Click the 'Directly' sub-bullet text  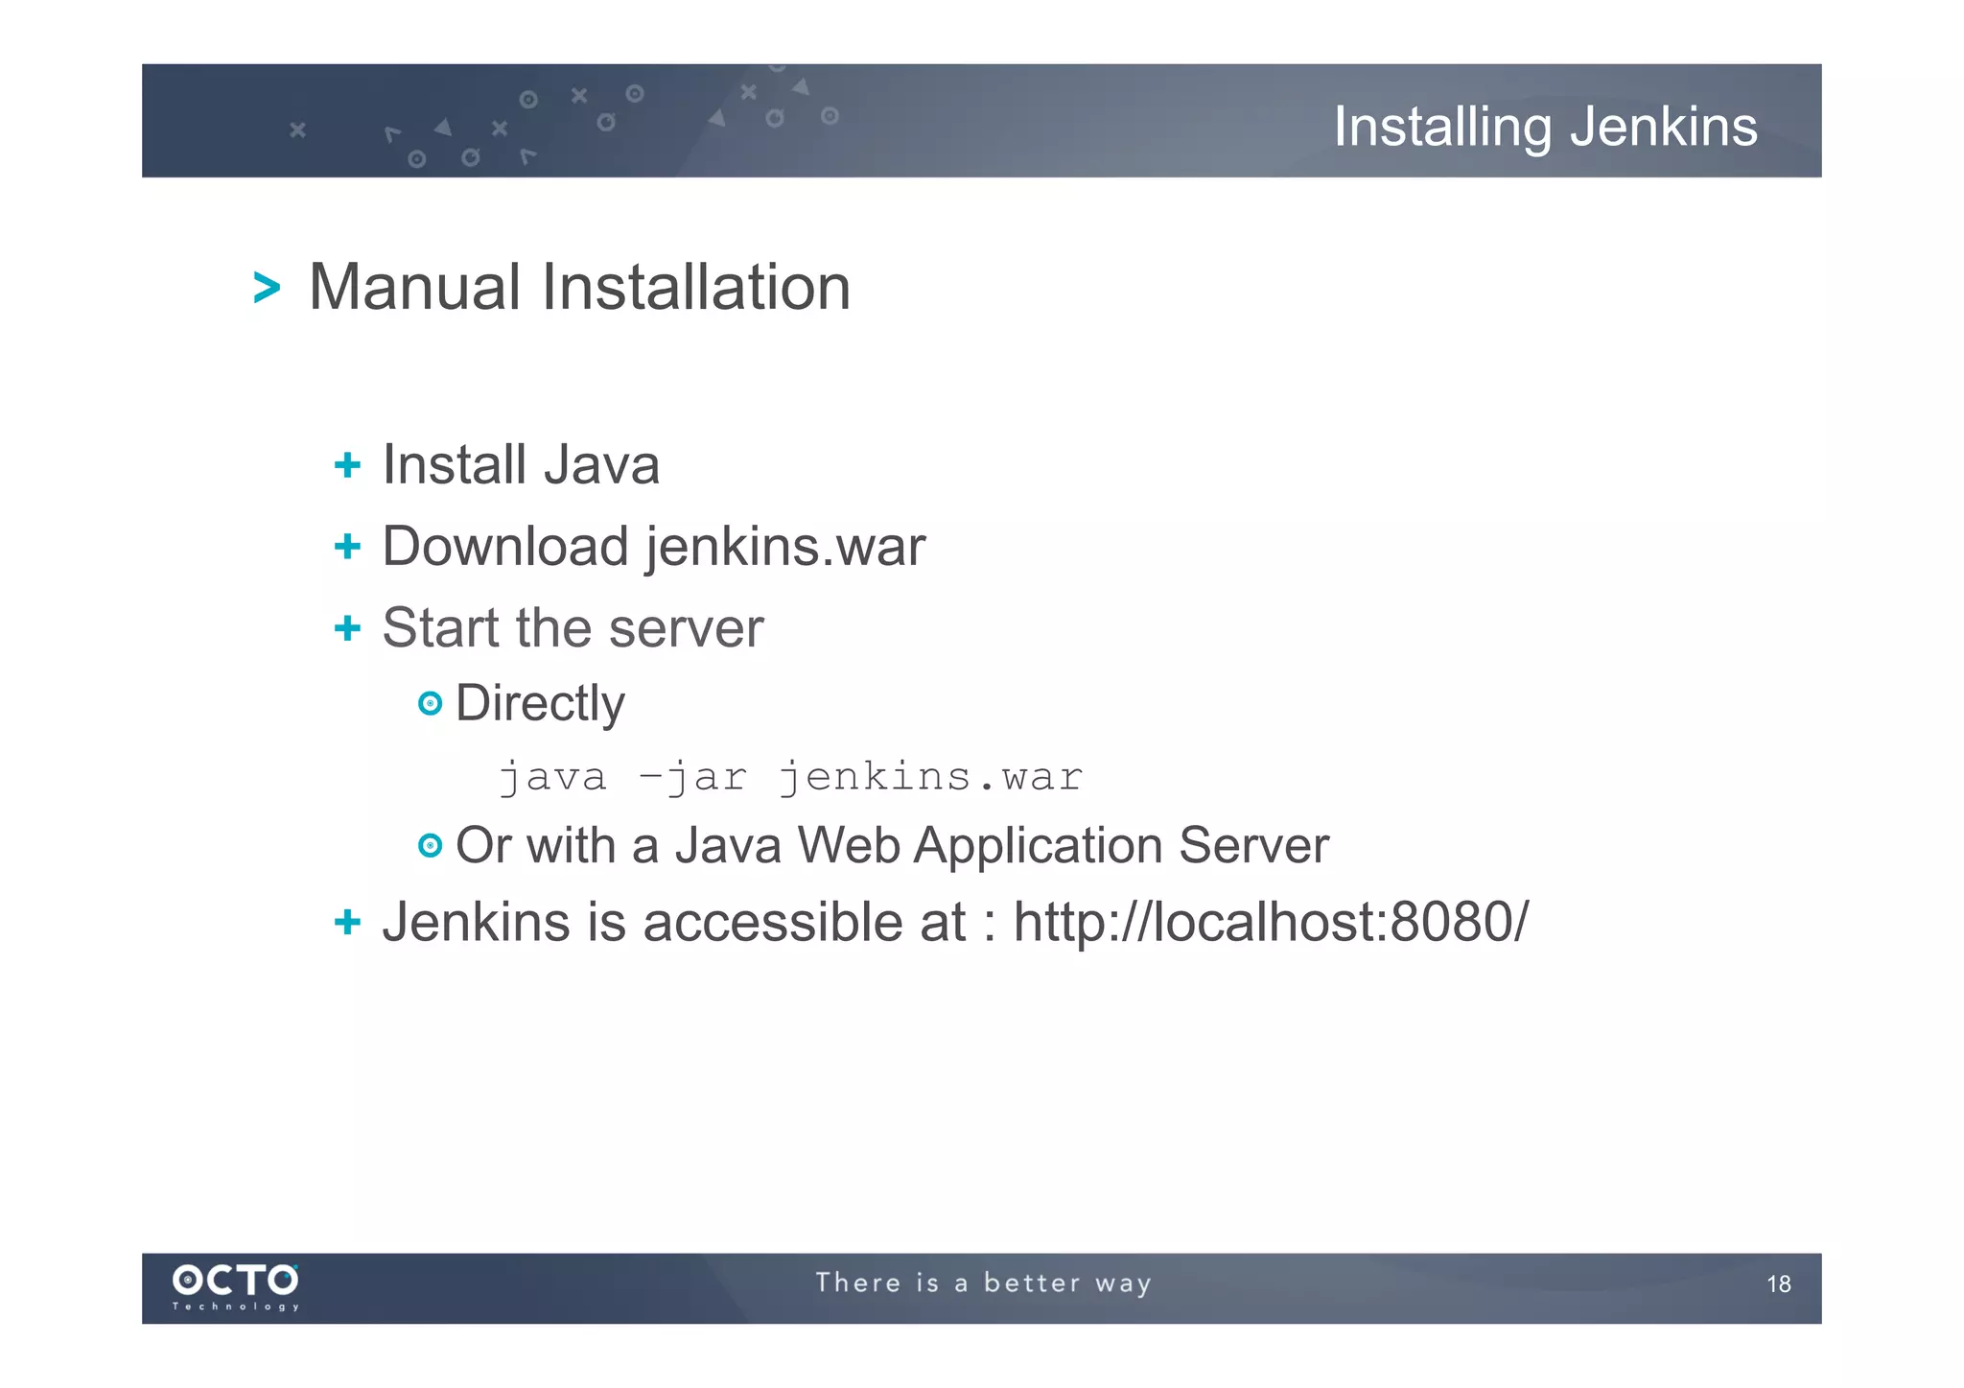(540, 703)
